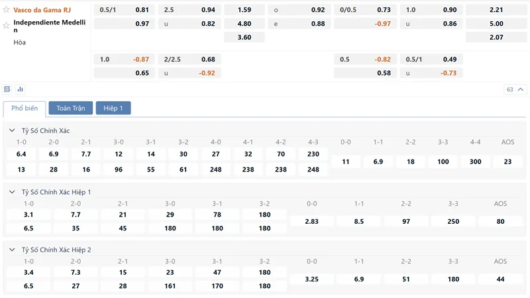This screenshot has height=298, width=530.
Task: Pick 0/0.5 handicap odds 0.73
Action: pyautogui.click(x=366, y=10)
